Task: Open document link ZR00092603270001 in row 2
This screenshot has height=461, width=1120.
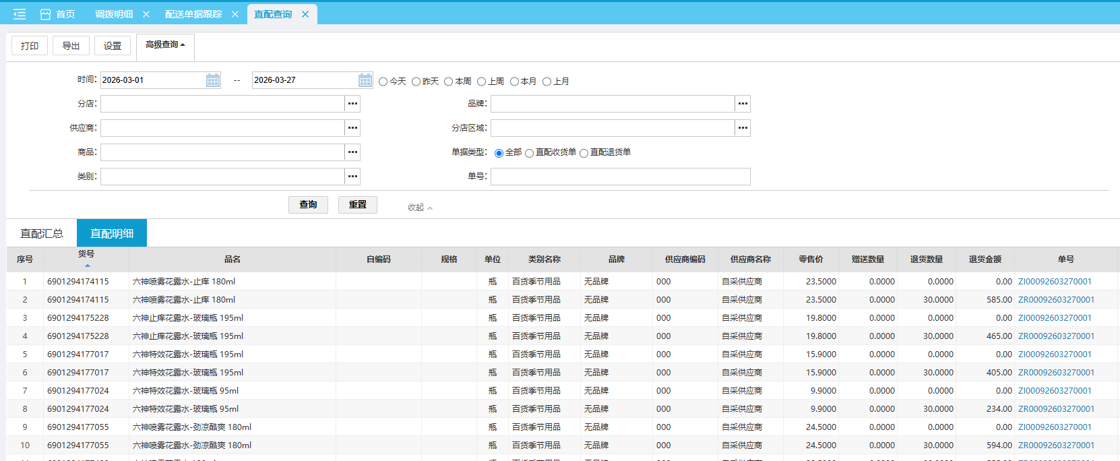Action: click(1056, 300)
